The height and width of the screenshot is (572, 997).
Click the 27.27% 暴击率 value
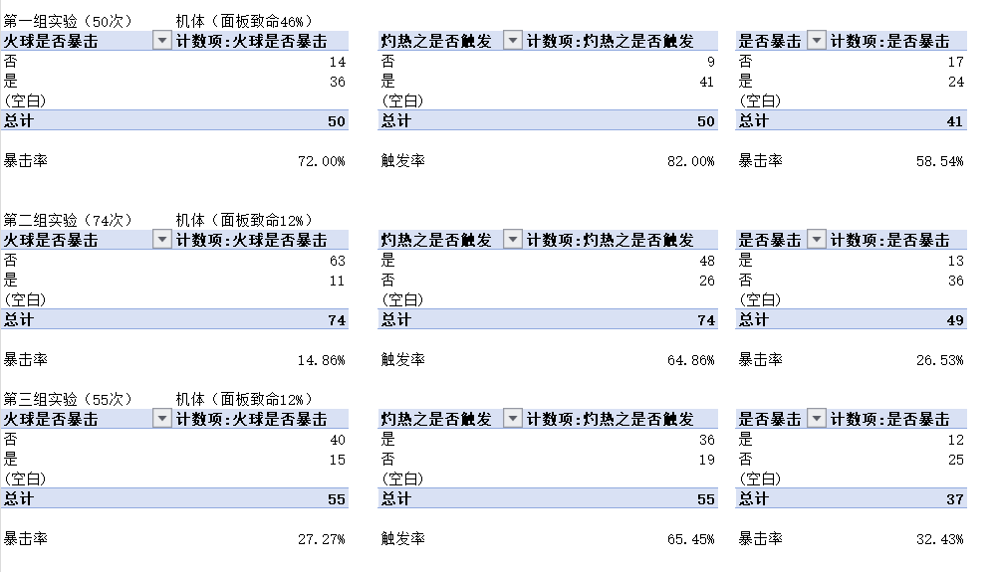point(321,539)
